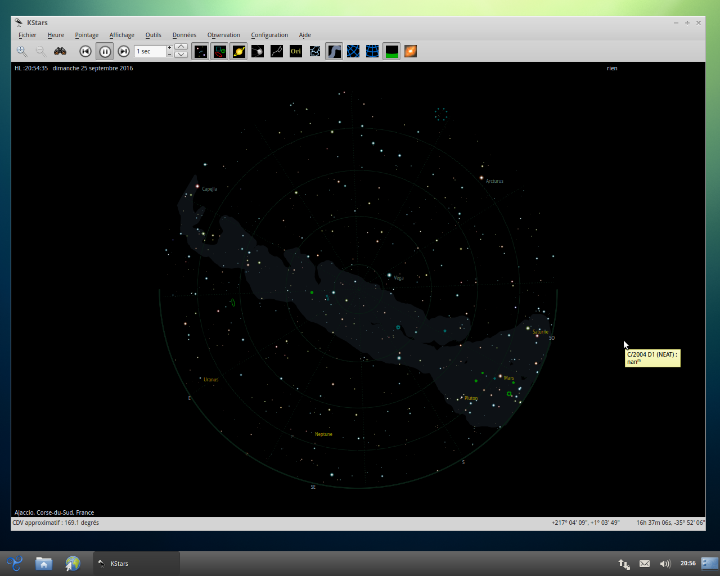This screenshot has height=576, width=720.
Task: Pause the simulation clock
Action: click(105, 51)
